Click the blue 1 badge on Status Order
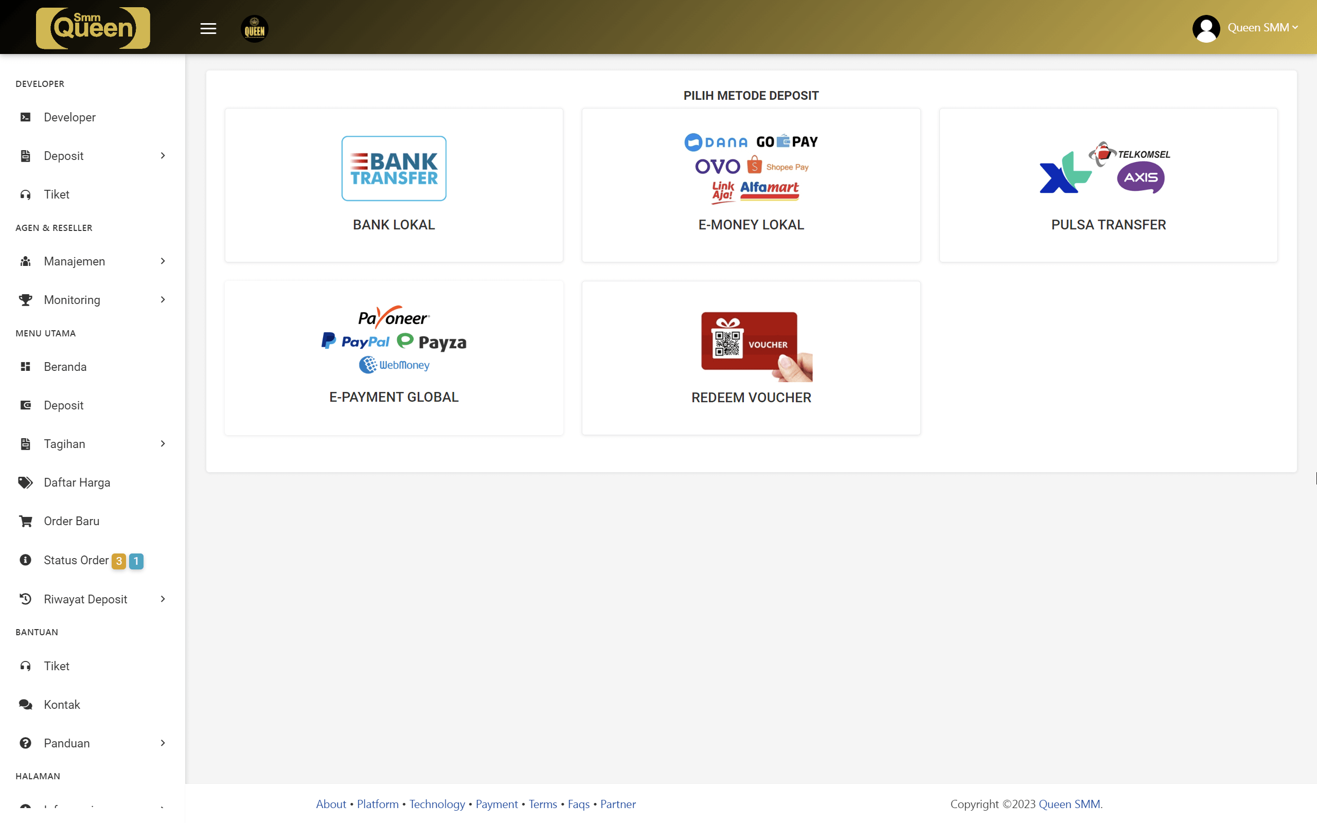This screenshot has height=823, width=1317. coord(136,561)
